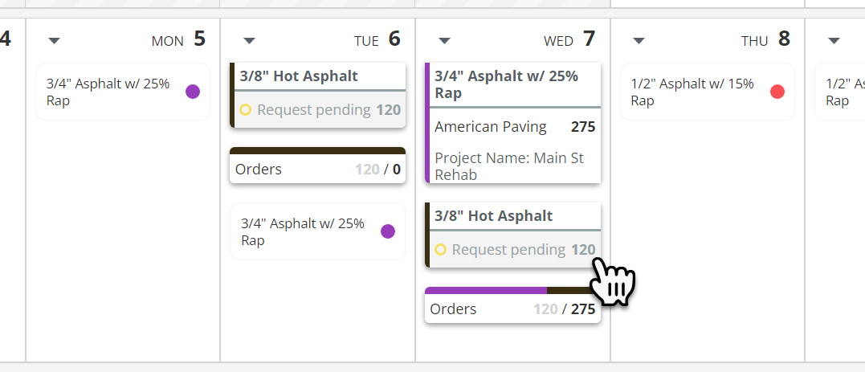Select the Monday 3/4" Asphalt card
This screenshot has height=372, width=865.
[x=108, y=92]
